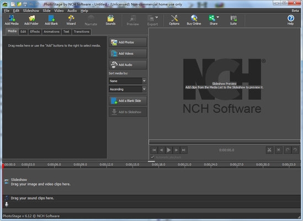Viewport: 303px width, 221px height.
Task: Click the new project title bar icon
Action: point(13,4)
